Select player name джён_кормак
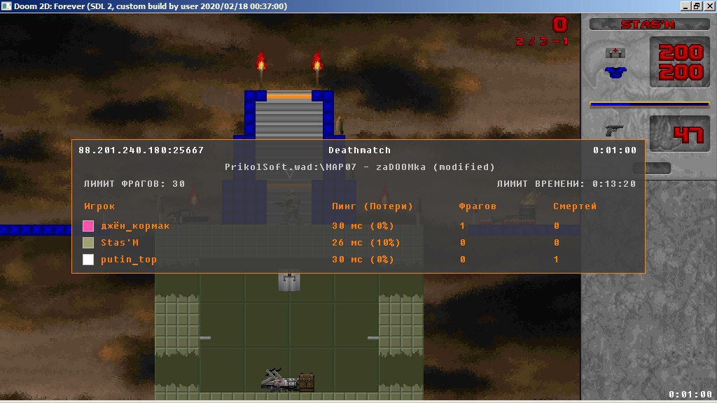The image size is (717, 403). (x=135, y=226)
